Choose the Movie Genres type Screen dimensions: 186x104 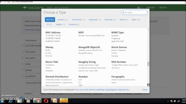click(x=119, y=47)
